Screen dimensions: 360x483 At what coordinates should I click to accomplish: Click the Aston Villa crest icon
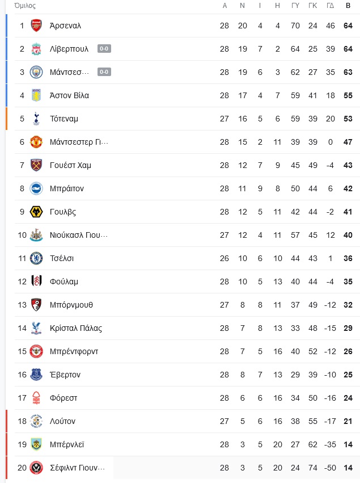tap(36, 95)
